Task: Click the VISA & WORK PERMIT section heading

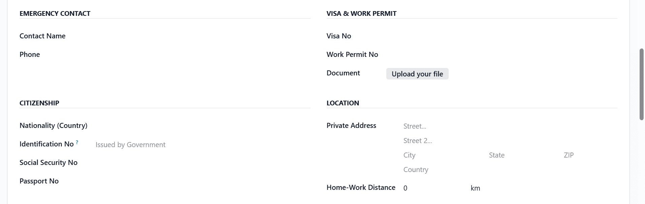Action: click(361, 13)
